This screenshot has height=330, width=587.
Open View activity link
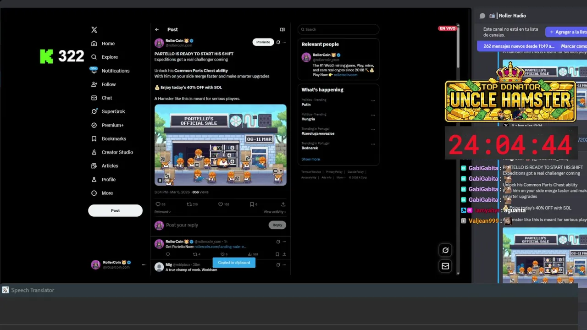tap(275, 212)
